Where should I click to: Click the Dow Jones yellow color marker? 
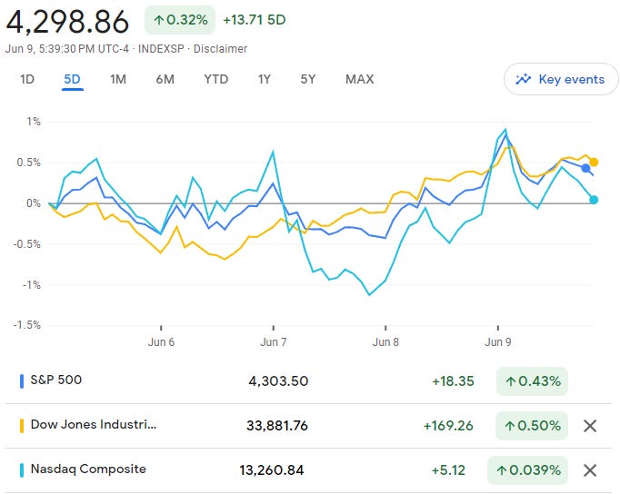[x=22, y=426]
